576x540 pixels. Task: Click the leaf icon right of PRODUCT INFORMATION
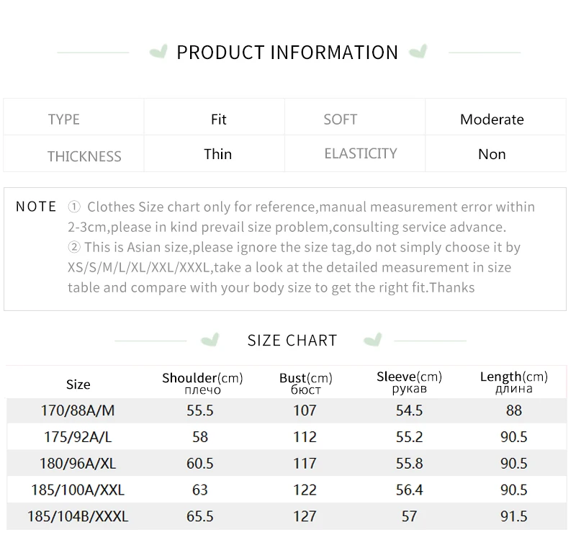(418, 51)
